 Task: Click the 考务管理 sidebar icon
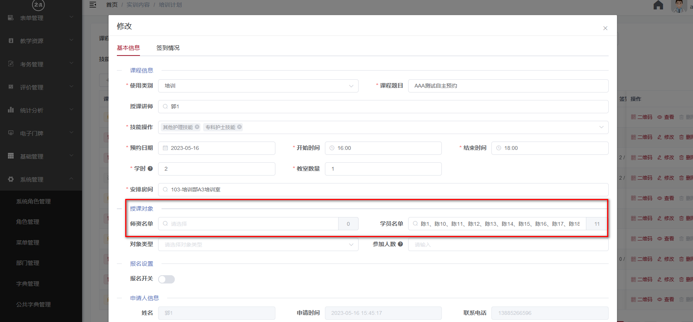pos(11,64)
